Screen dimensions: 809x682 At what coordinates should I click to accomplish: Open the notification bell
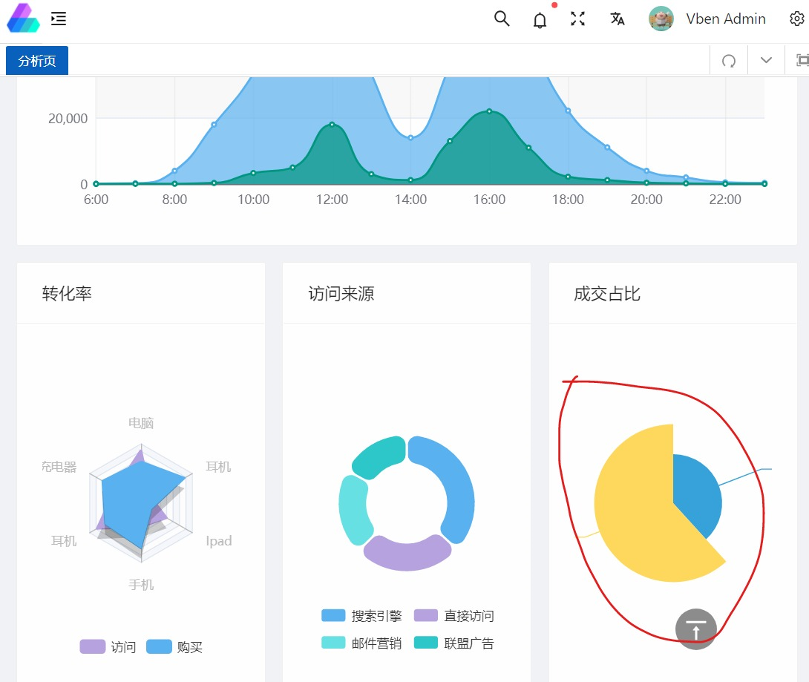pos(540,20)
